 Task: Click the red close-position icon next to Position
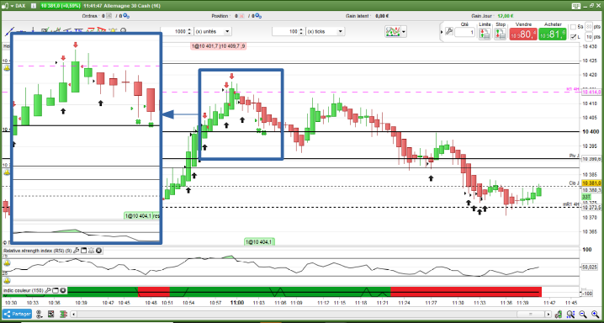tap(241, 16)
